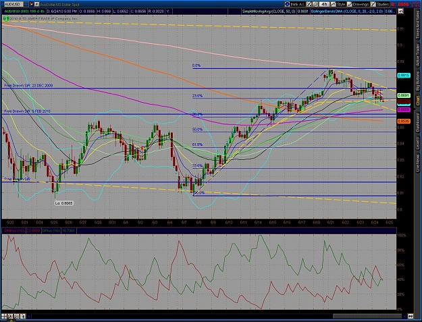
Task: Switch to the Level II side tab
Action: pos(418,143)
